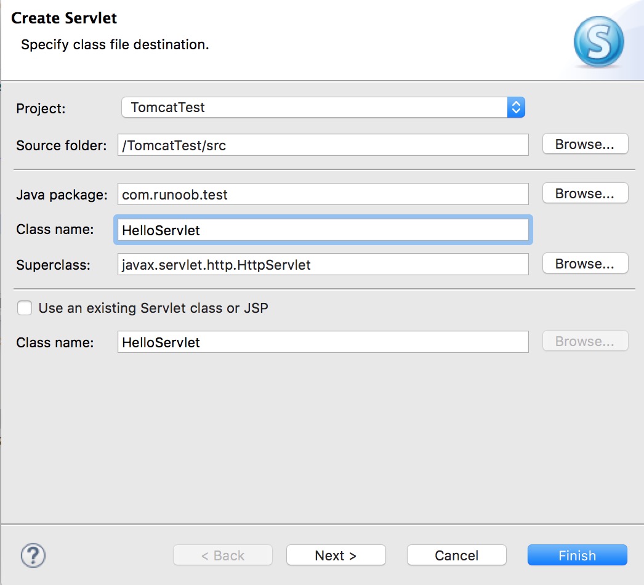Proceed with the Next button
Screen dimensions: 644x585
(x=336, y=555)
